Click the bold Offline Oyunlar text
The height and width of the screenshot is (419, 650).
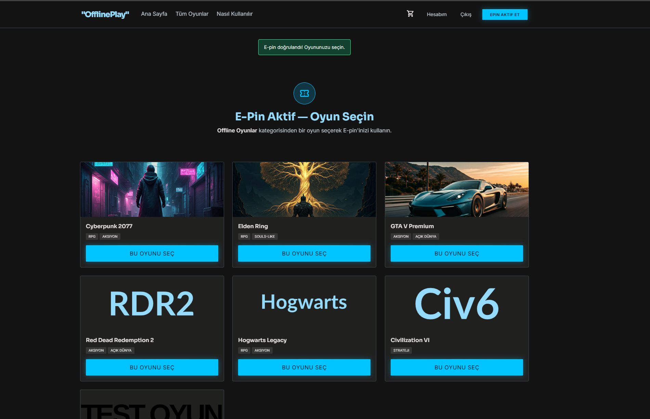237,130
